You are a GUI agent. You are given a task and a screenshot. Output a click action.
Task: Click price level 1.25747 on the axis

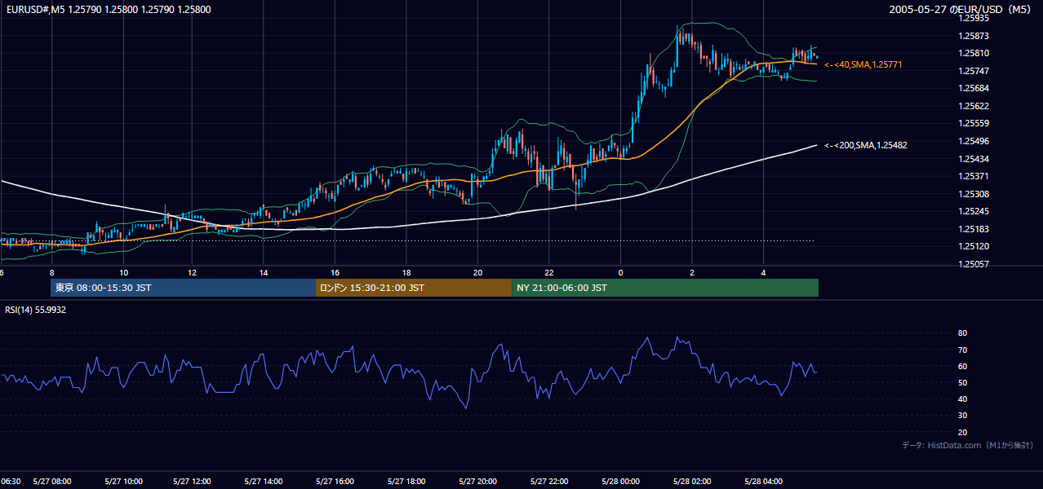click(x=974, y=71)
